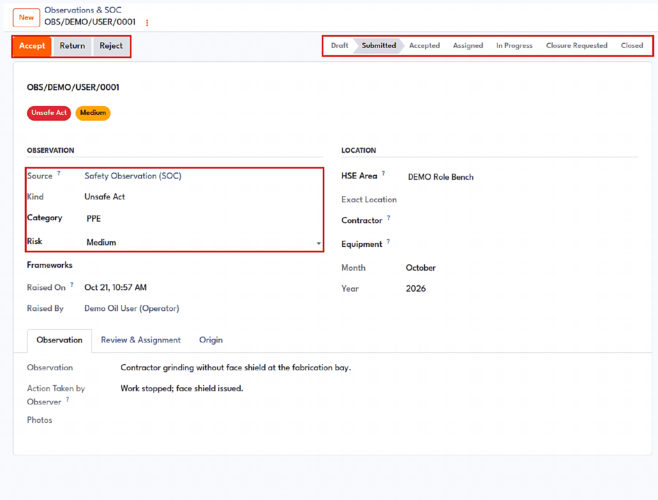Open the Safety Observation (SOC) source link
This screenshot has width=658, height=500.
[133, 176]
